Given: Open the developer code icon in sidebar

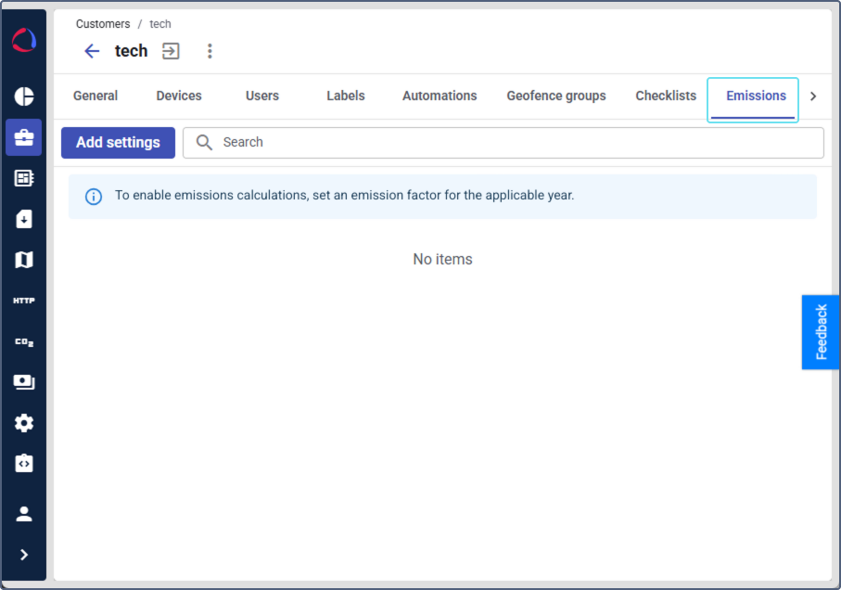Looking at the screenshot, I should [x=24, y=463].
